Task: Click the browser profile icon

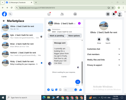Action: (119, 8)
